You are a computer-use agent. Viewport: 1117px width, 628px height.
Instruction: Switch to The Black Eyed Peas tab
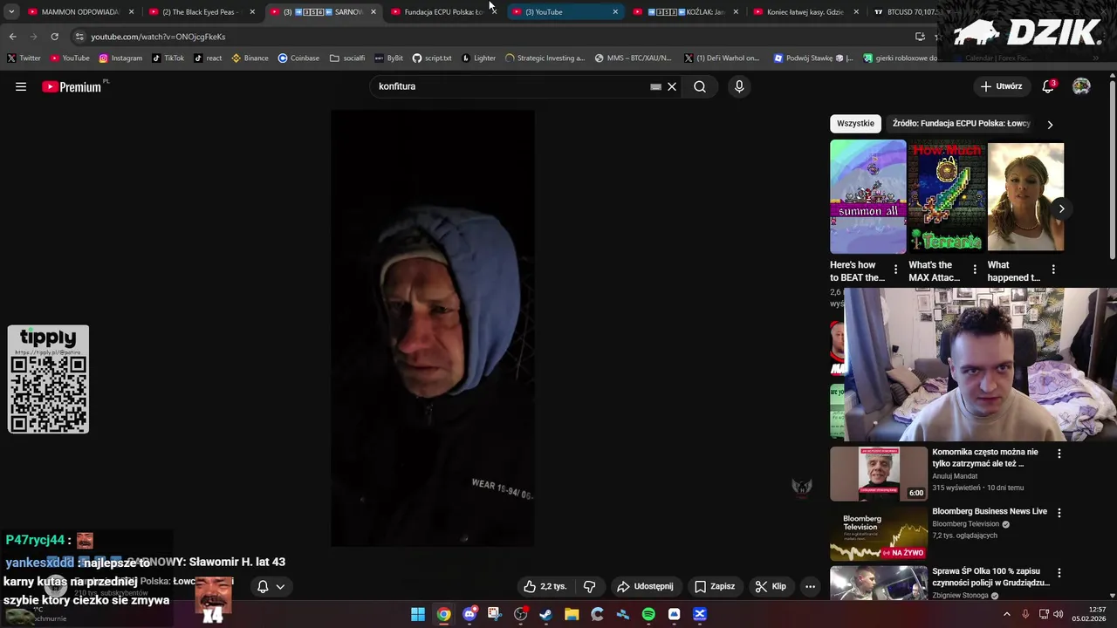(202, 11)
